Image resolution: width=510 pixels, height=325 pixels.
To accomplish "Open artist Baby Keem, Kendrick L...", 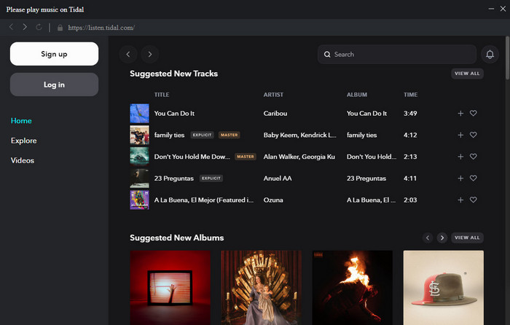I will tap(300, 135).
